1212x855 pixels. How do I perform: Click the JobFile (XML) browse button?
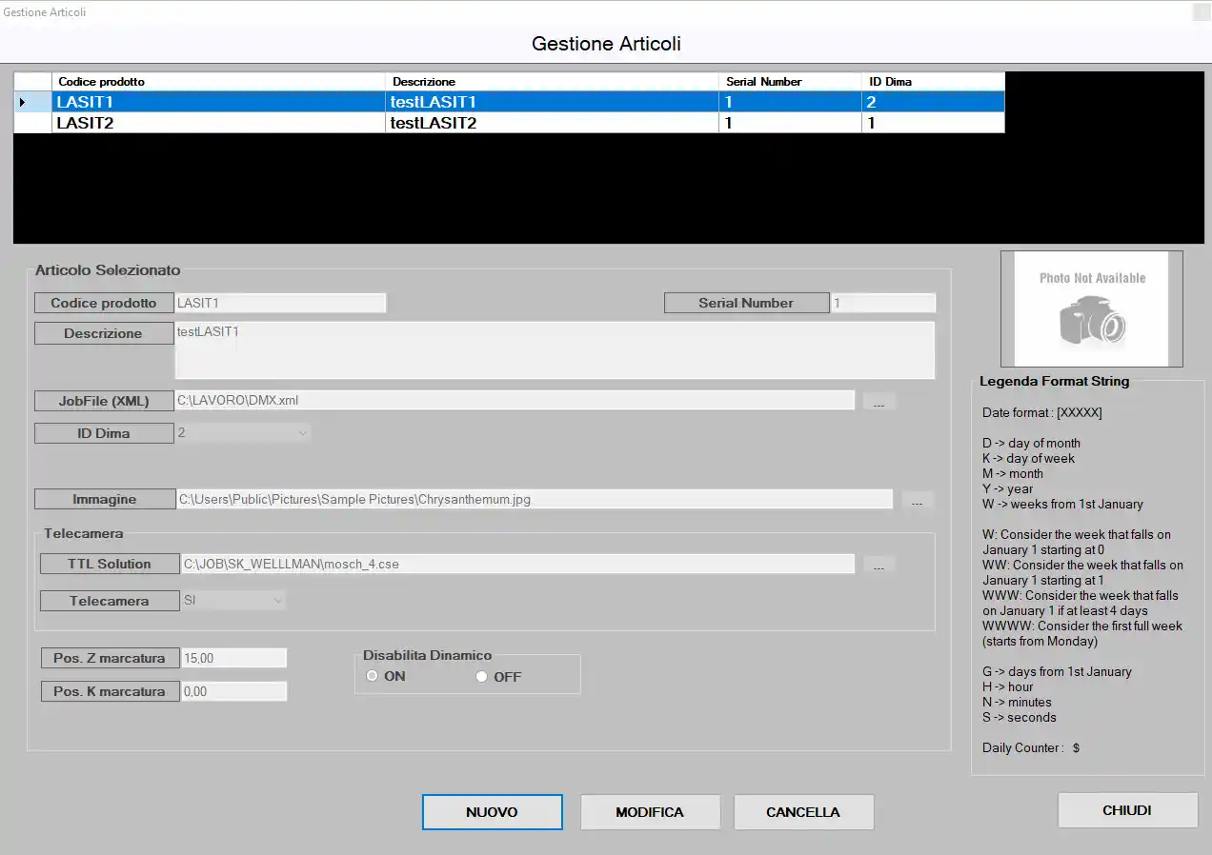(x=879, y=402)
